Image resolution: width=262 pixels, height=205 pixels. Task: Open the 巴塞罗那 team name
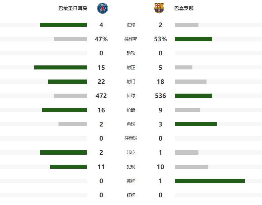184,8
